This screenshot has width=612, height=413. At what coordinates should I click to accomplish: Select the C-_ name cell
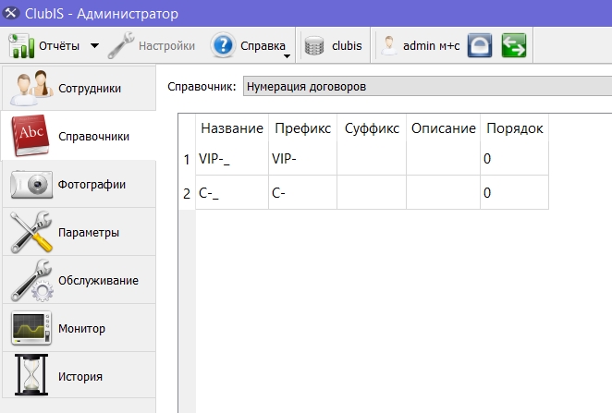pyautogui.click(x=232, y=193)
